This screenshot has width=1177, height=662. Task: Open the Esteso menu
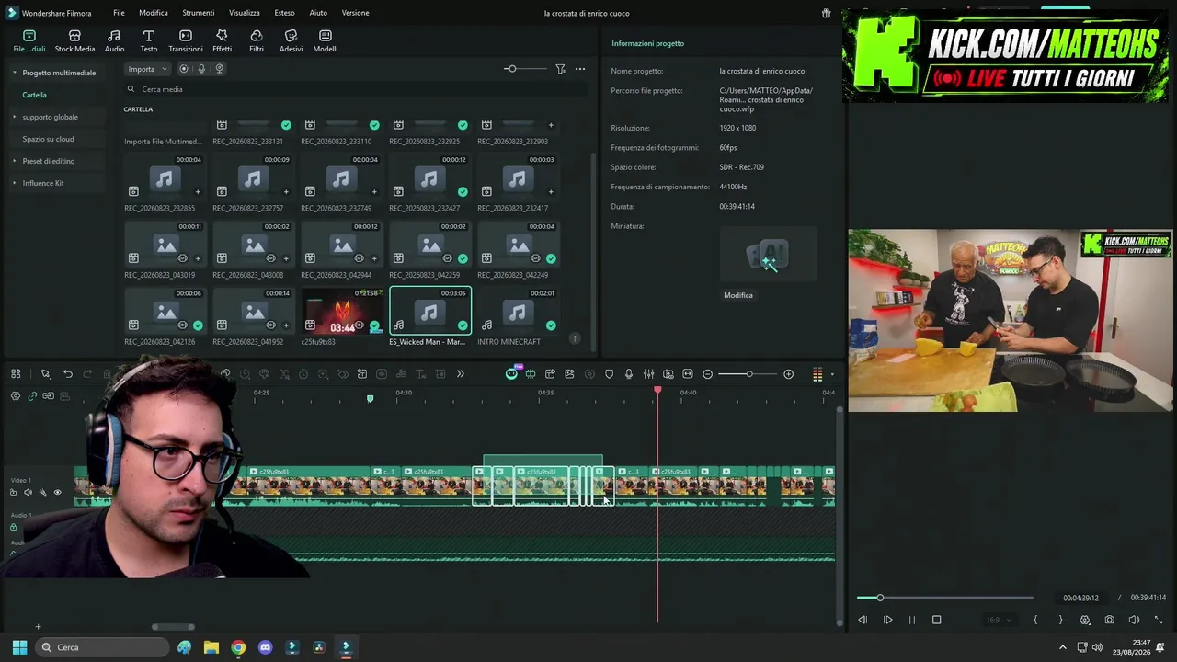[x=284, y=13]
